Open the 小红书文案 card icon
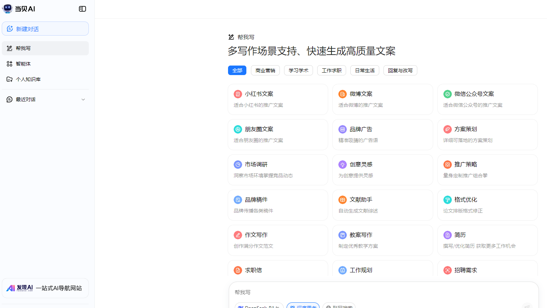547x308 pixels. (x=238, y=94)
